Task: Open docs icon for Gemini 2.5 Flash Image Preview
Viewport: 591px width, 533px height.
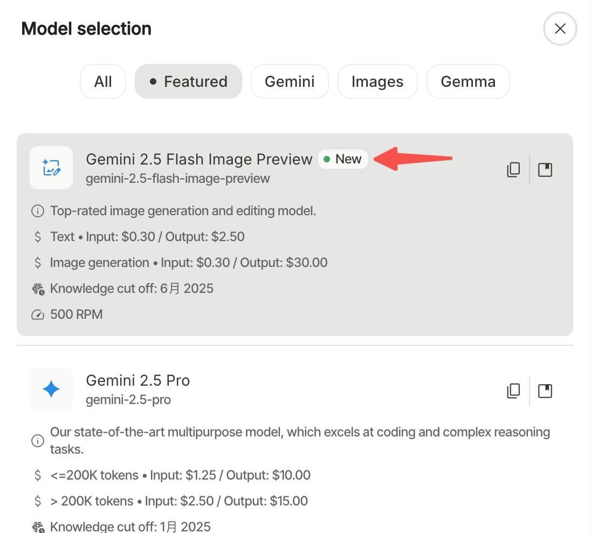Action: click(x=545, y=170)
